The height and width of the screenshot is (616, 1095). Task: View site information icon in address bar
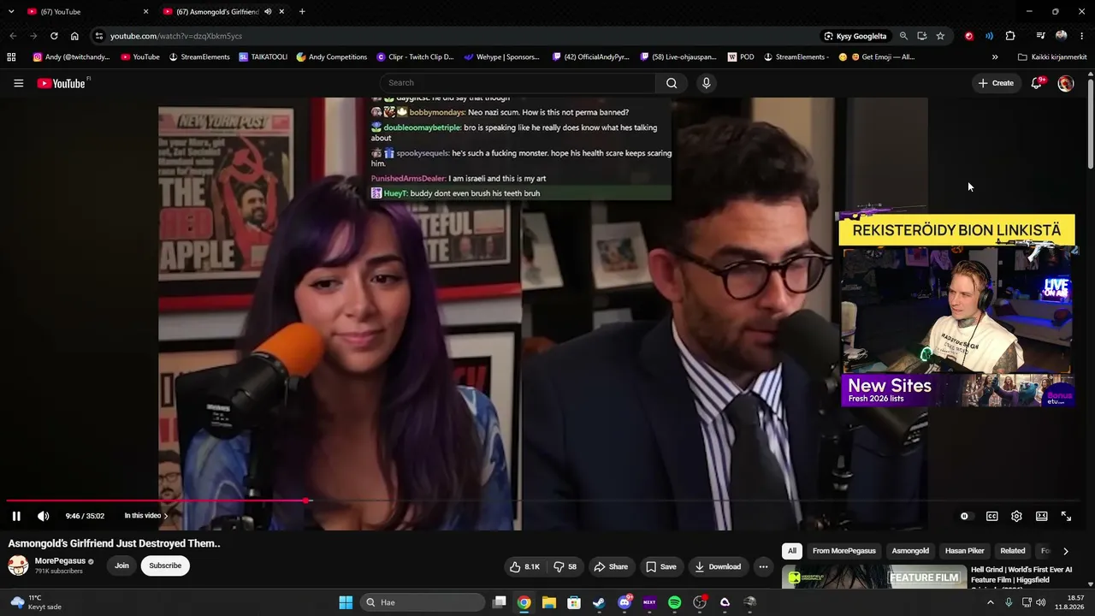(x=99, y=36)
